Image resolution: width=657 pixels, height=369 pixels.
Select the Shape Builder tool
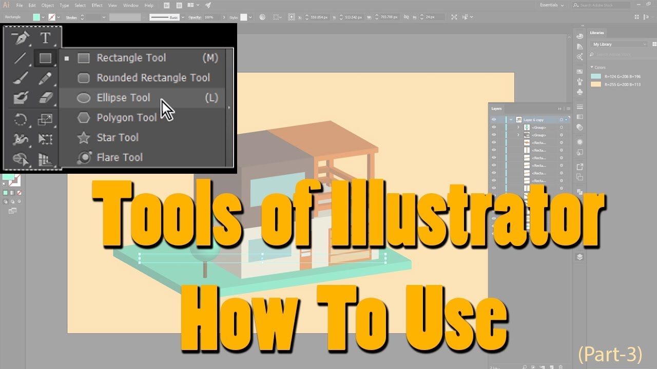(x=20, y=159)
